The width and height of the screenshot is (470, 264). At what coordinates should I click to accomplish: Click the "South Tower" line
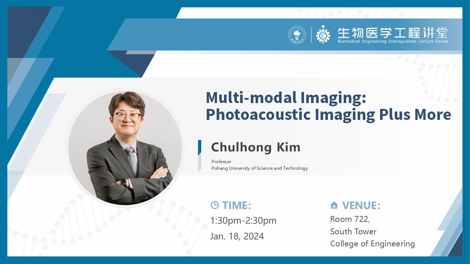point(353,231)
